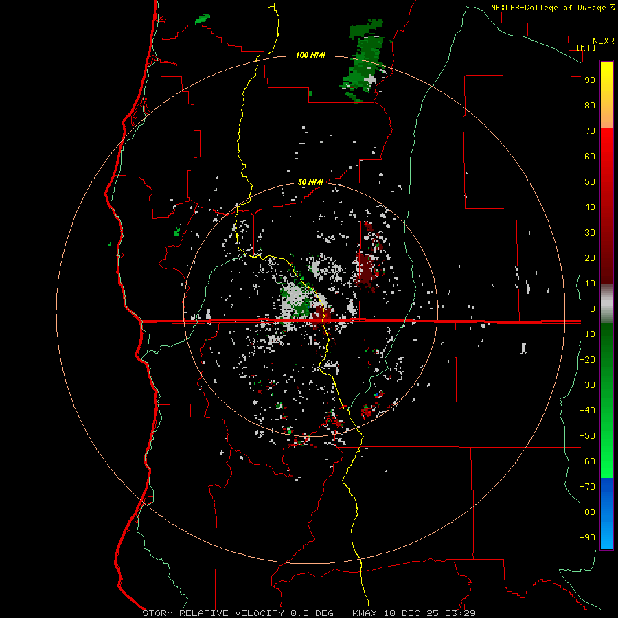Click the 50 NMI range ring label
The height and width of the screenshot is (618, 618).
point(310,182)
